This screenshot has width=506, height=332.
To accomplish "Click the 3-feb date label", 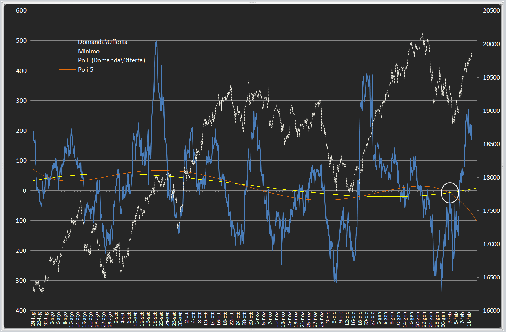I will tap(450, 318).
